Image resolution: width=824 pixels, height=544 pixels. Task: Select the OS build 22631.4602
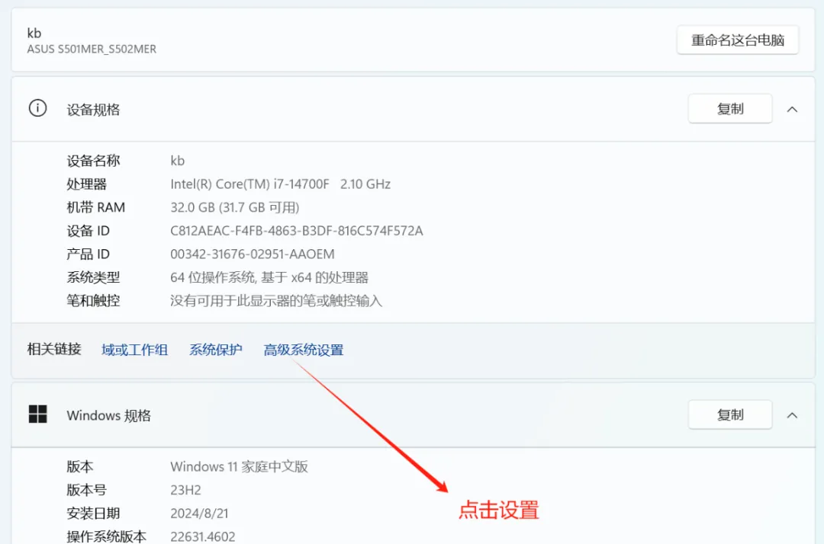point(202,536)
